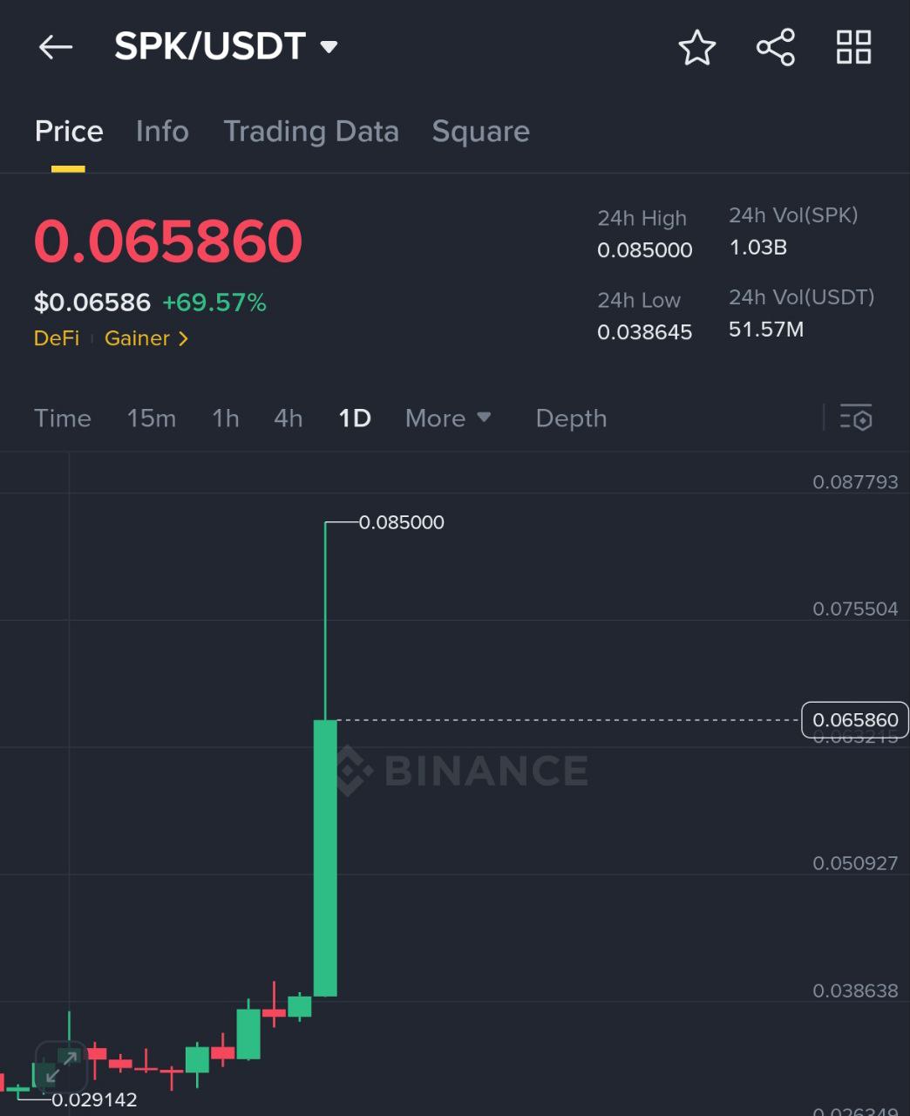910x1116 pixels.
Task: Tap the back arrow icon
Action: point(56,47)
